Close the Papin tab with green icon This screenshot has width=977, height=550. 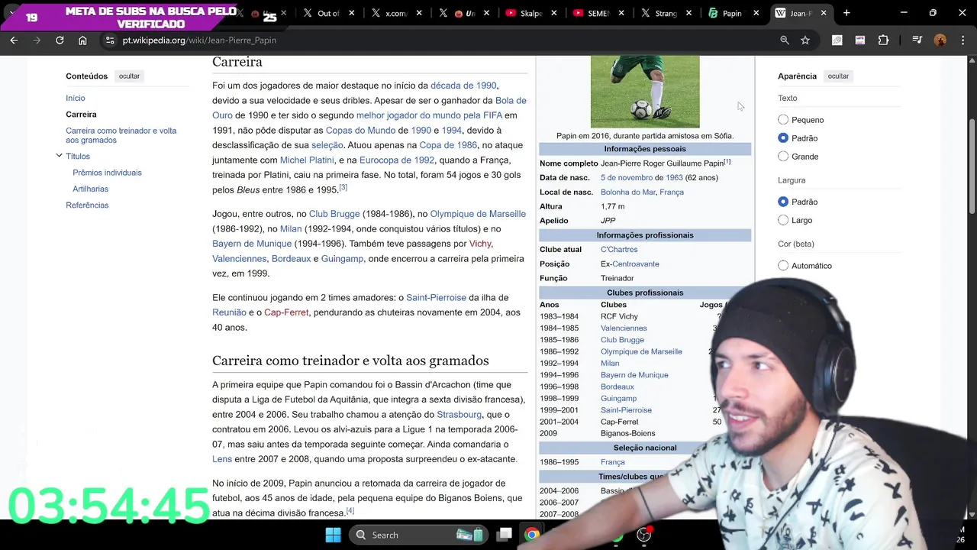[x=756, y=13]
